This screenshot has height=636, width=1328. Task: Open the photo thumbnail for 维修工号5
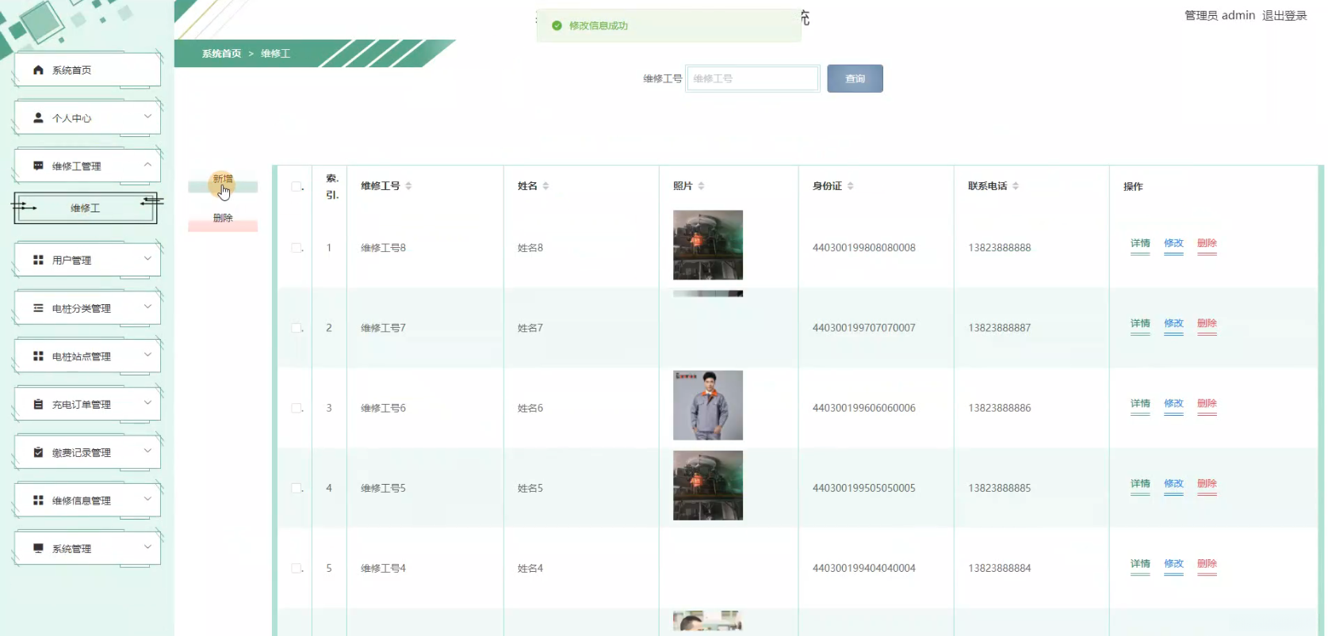[708, 486]
